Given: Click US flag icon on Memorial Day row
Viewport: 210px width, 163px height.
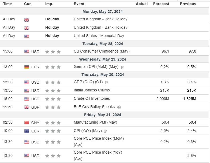Looking at the screenshot, I should [27, 36].
